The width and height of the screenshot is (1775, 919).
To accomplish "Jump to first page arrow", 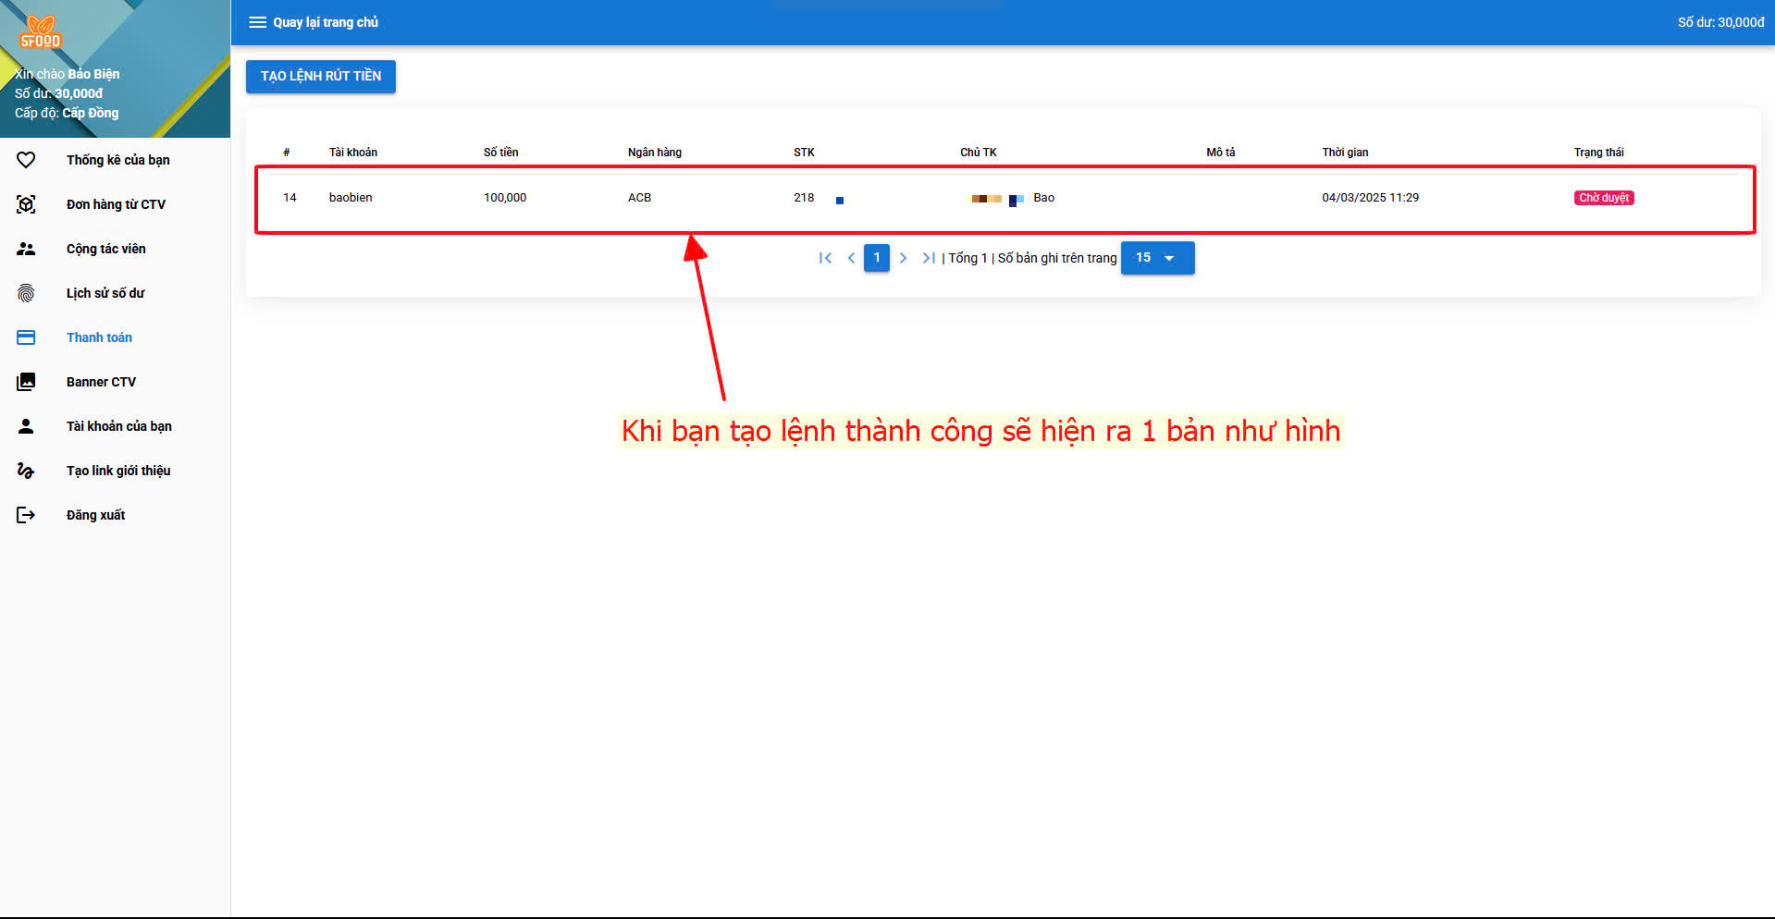I will 825,258.
